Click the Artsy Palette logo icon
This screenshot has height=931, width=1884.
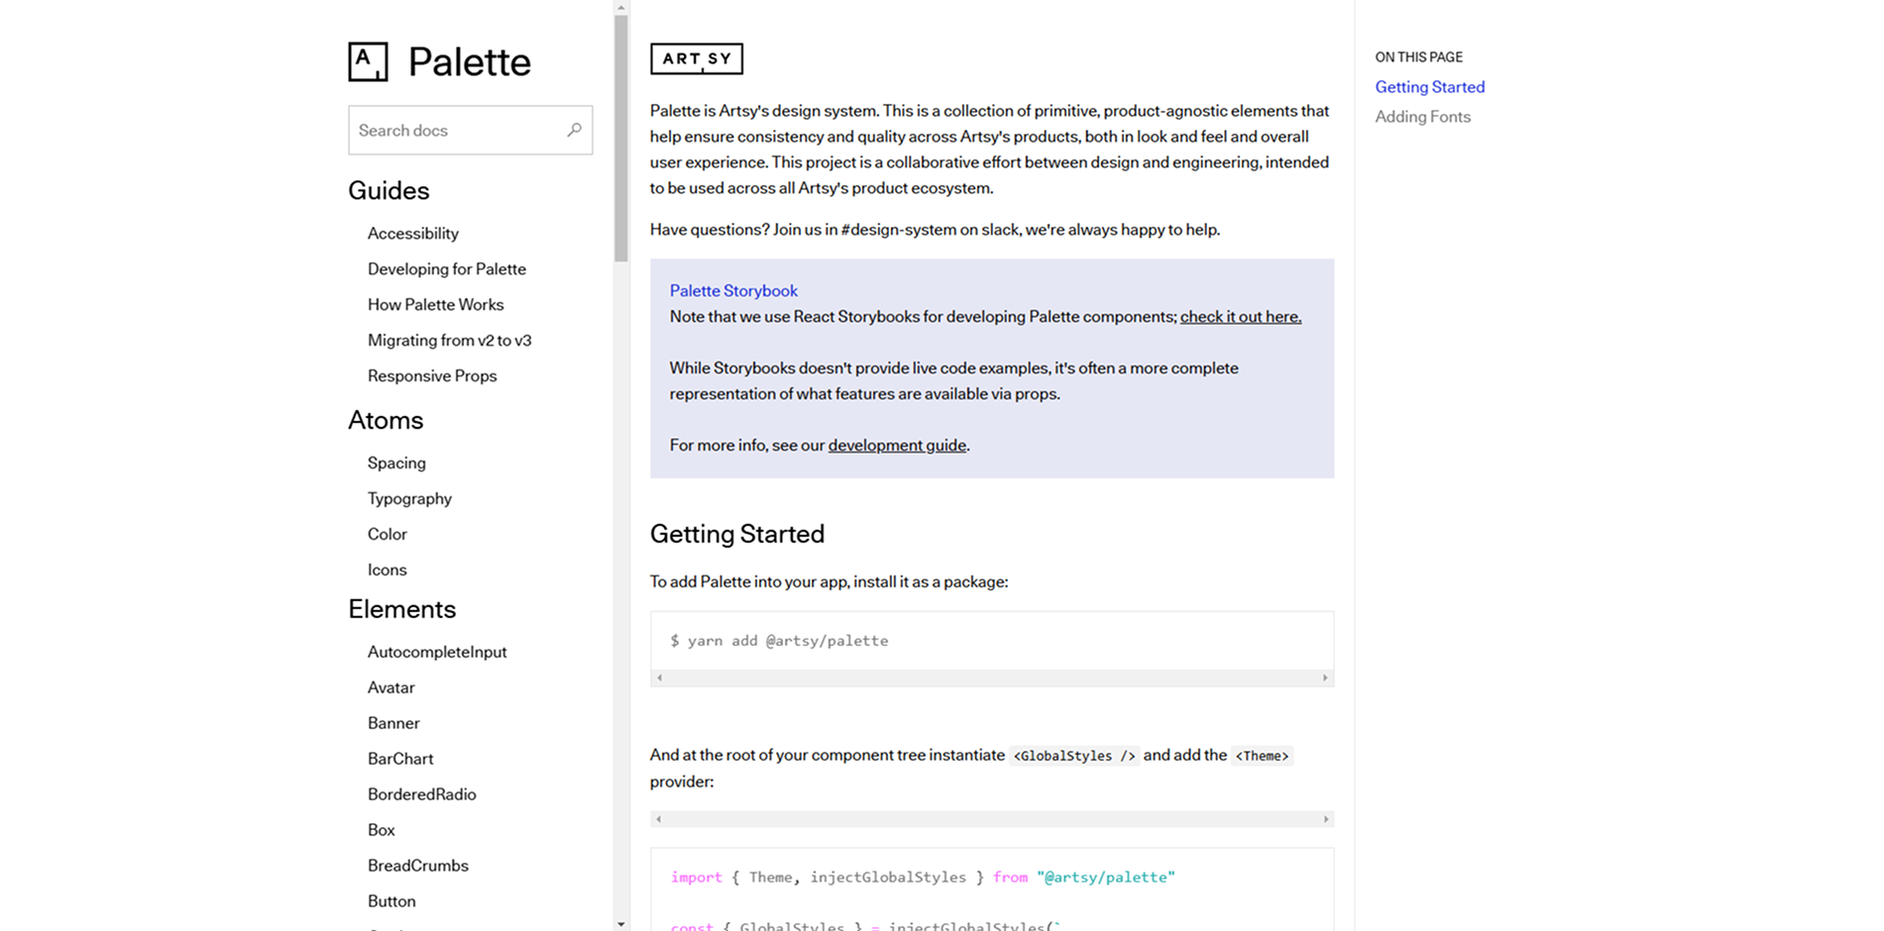[x=368, y=61]
